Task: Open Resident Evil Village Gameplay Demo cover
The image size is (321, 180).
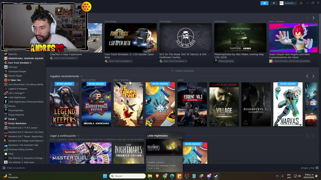Action: [x=224, y=104]
